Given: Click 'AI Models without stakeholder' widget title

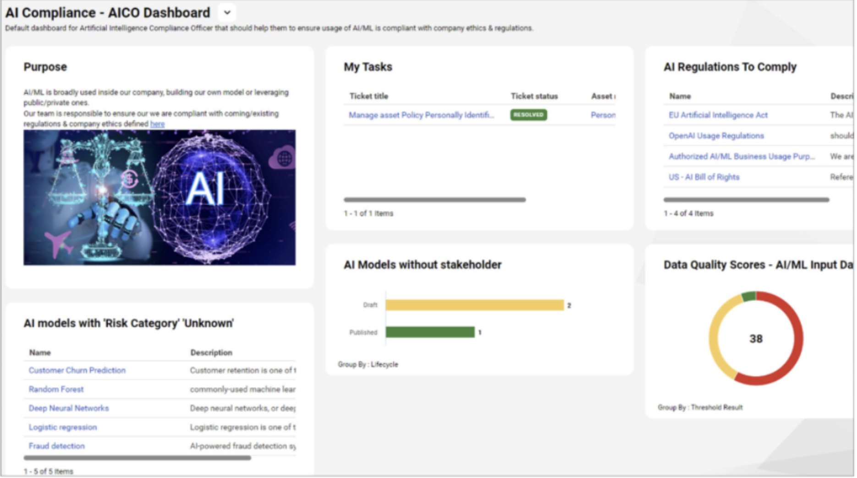Looking at the screenshot, I should (x=423, y=265).
